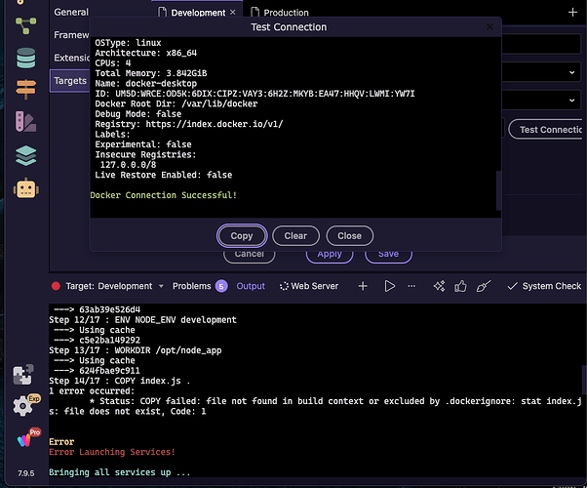
Task: Open the database stack icon in sidebar
Action: point(25,59)
